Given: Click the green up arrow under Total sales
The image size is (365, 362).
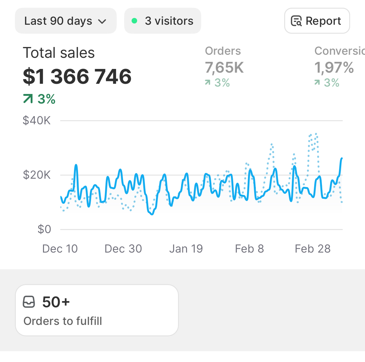Looking at the screenshot, I should [x=28, y=99].
